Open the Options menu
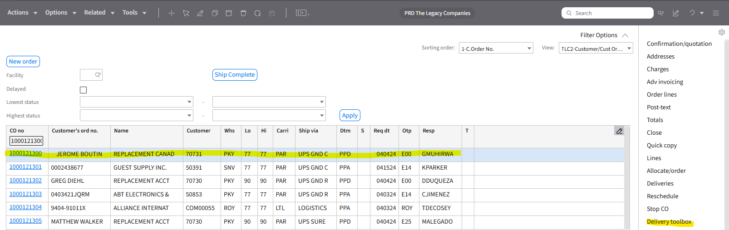 pyautogui.click(x=61, y=13)
